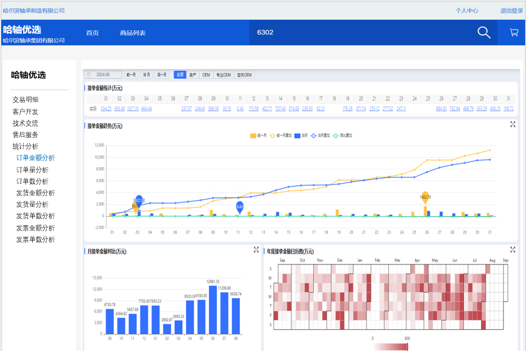Select the 专业OEM filter tab
Image resolution: width=527 pixels, height=351 pixels.
pos(224,74)
